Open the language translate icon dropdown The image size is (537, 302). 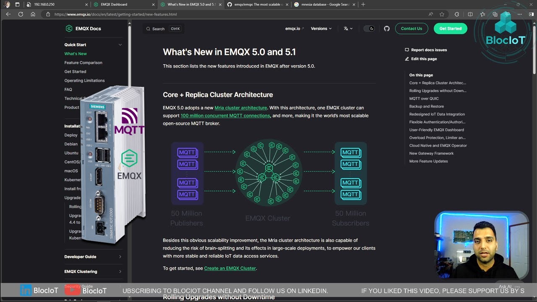point(348,29)
